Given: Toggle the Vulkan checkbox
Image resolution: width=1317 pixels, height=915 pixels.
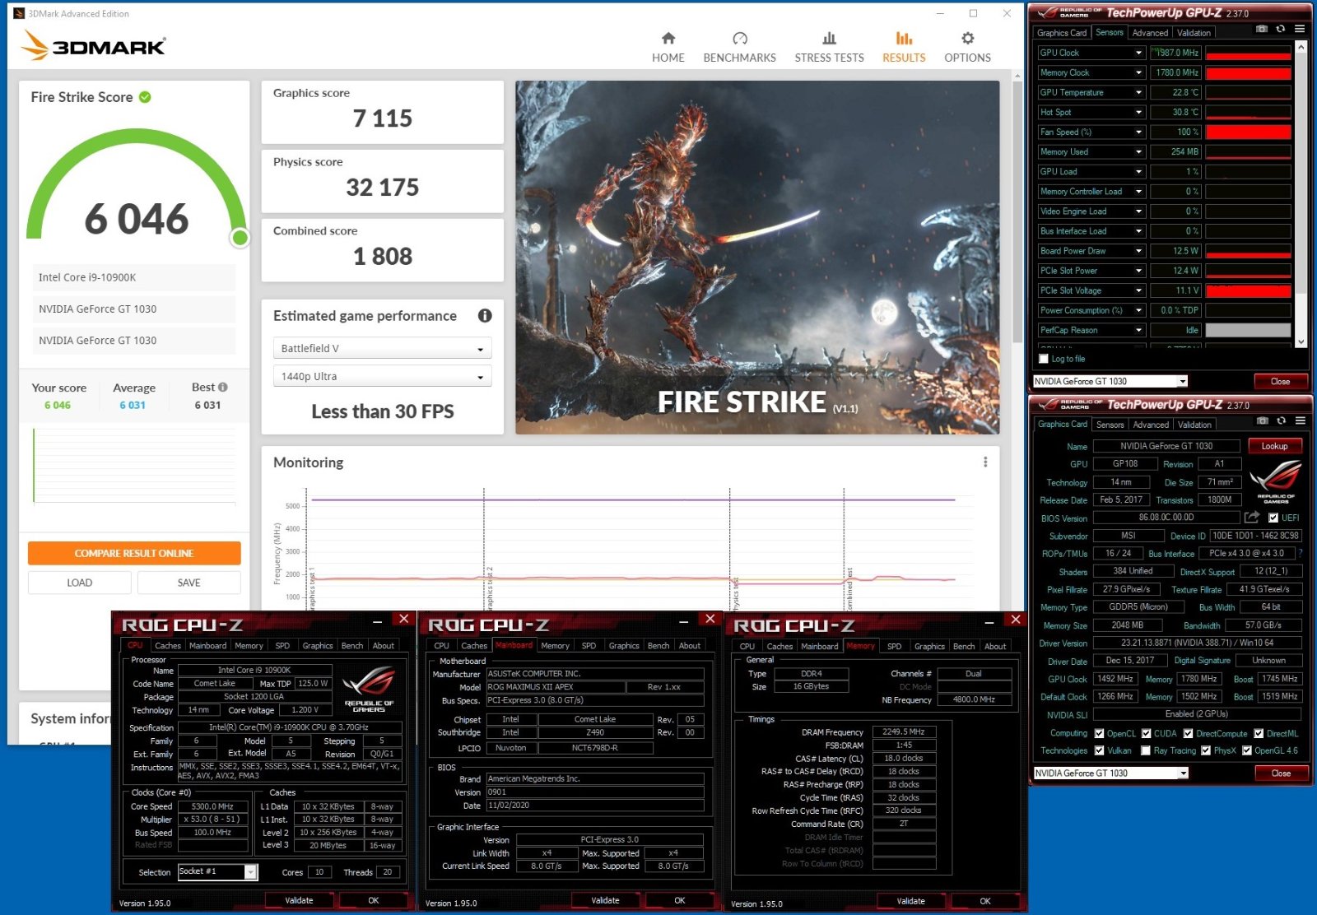Looking at the screenshot, I should tap(1099, 750).
